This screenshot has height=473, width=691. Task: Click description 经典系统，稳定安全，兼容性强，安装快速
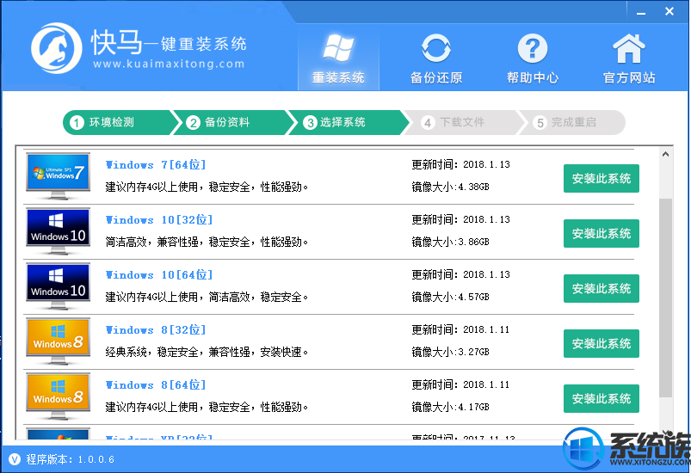click(x=207, y=352)
